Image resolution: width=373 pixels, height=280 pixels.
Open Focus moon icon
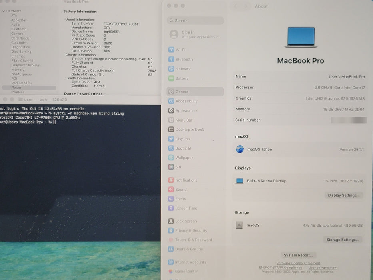(x=171, y=199)
